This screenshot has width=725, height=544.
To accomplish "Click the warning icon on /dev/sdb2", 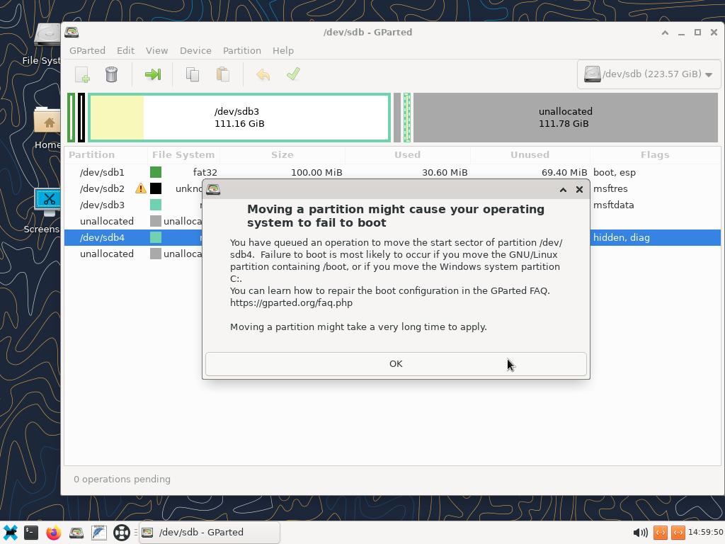I will 141,188.
